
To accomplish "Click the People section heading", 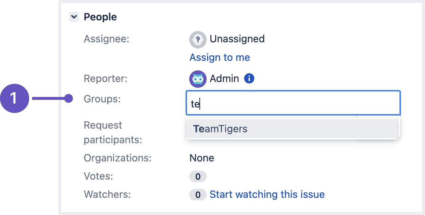I will (100, 17).
